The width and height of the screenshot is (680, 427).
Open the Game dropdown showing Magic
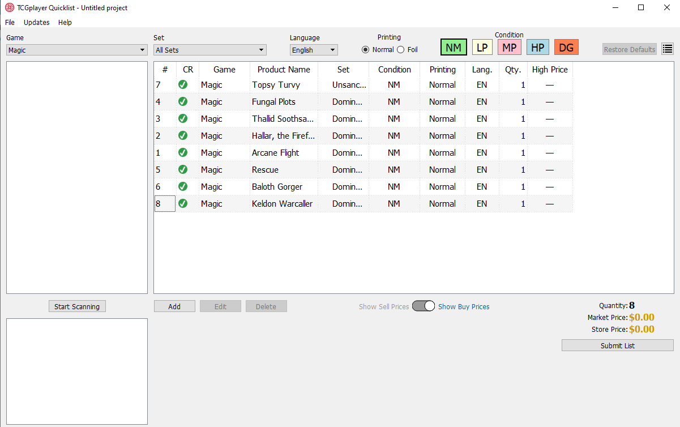[x=77, y=50]
